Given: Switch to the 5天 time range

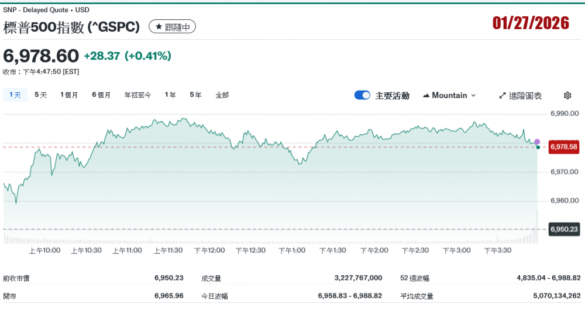Looking at the screenshot, I should 40,95.
